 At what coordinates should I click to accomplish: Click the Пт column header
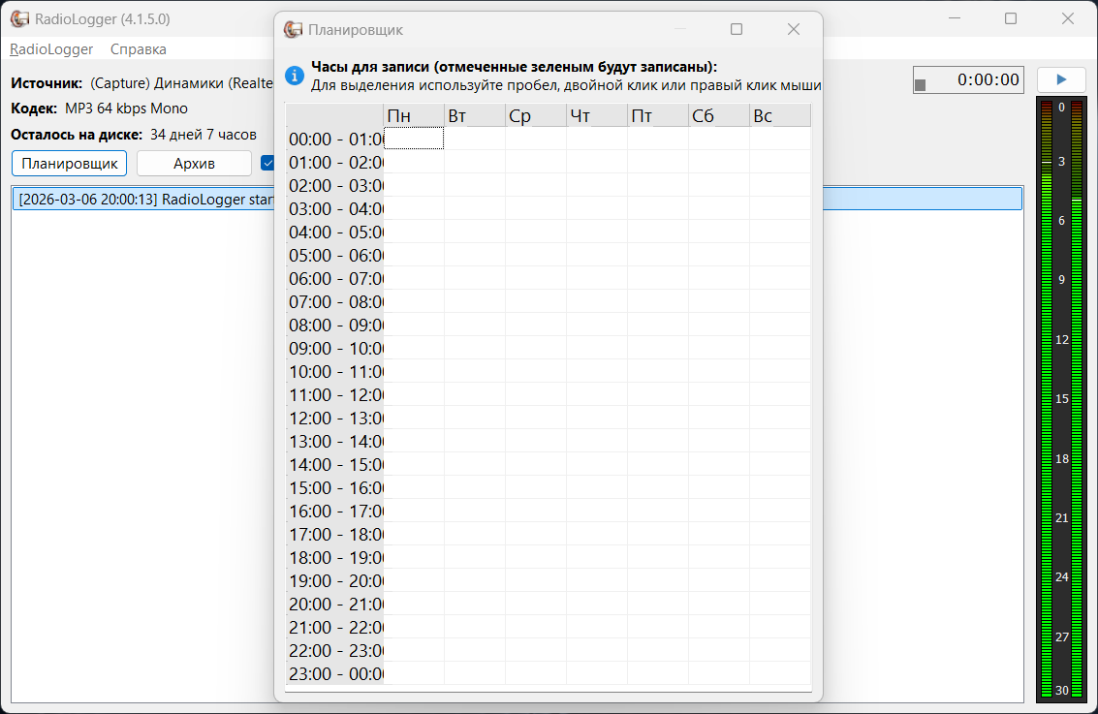(658, 115)
